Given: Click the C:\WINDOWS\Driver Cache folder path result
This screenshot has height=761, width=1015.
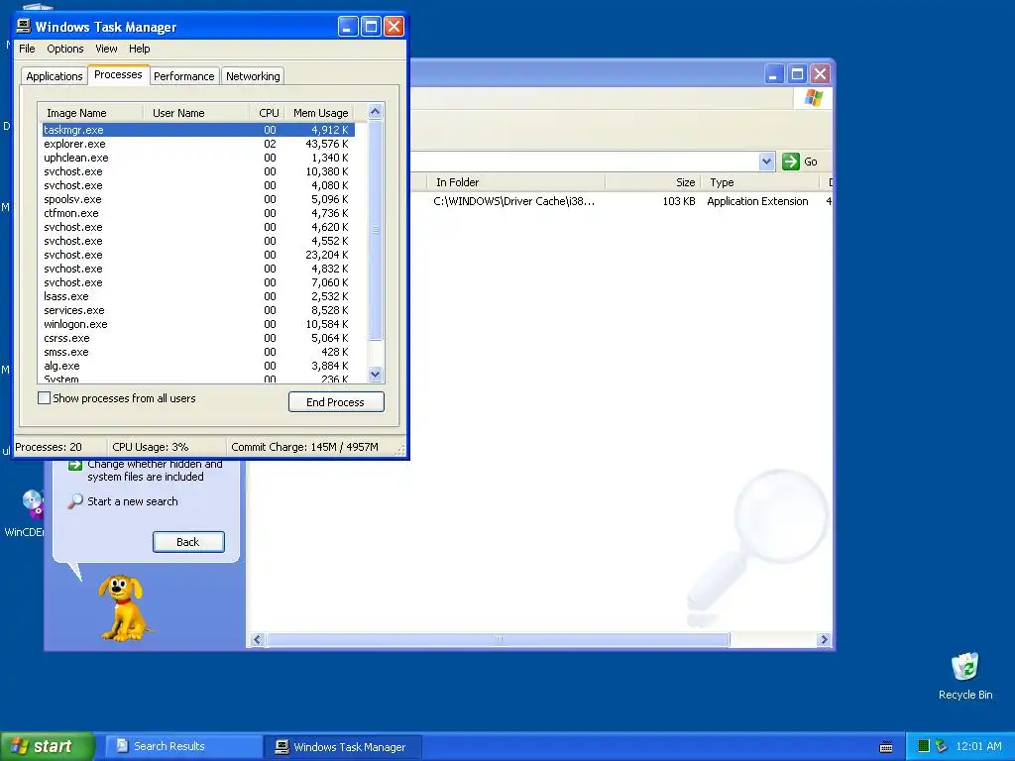Looking at the screenshot, I should tap(514, 201).
